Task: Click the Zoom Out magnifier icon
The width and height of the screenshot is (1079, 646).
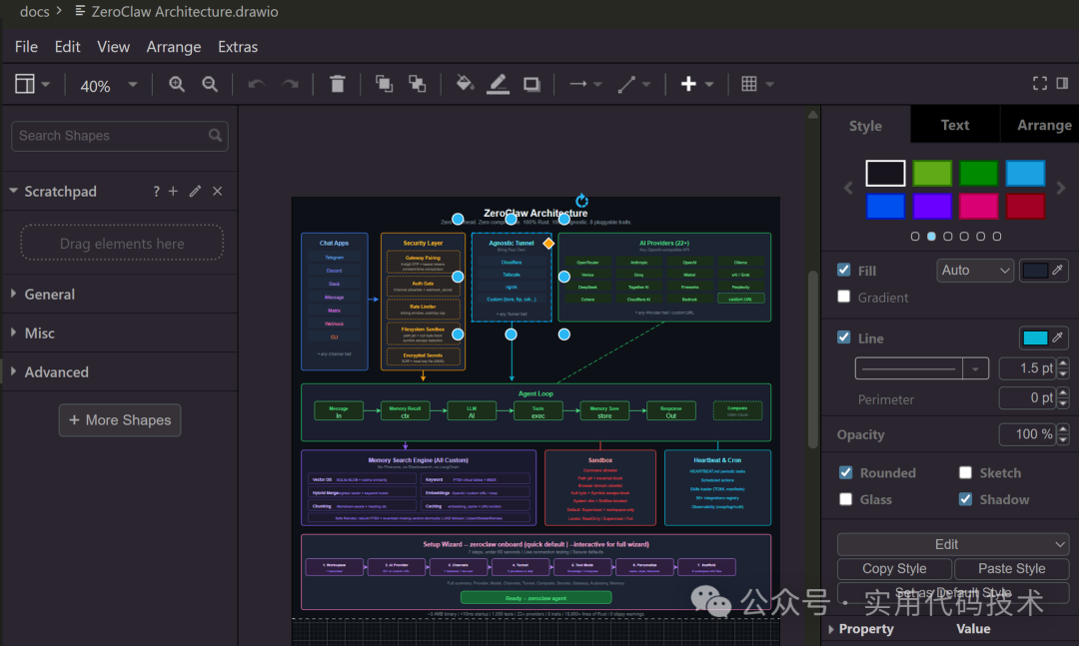Action: (x=210, y=84)
